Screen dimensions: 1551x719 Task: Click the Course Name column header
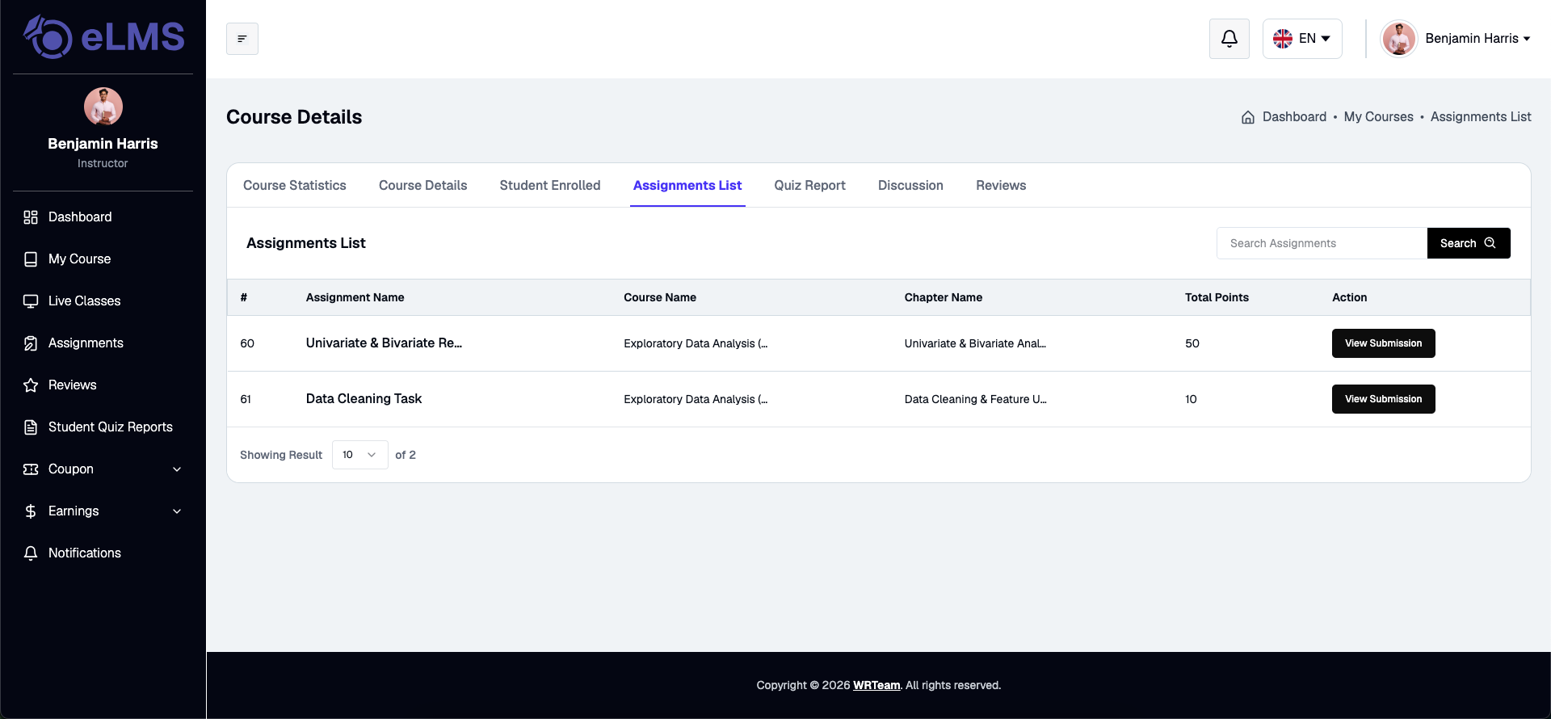pyautogui.click(x=660, y=297)
